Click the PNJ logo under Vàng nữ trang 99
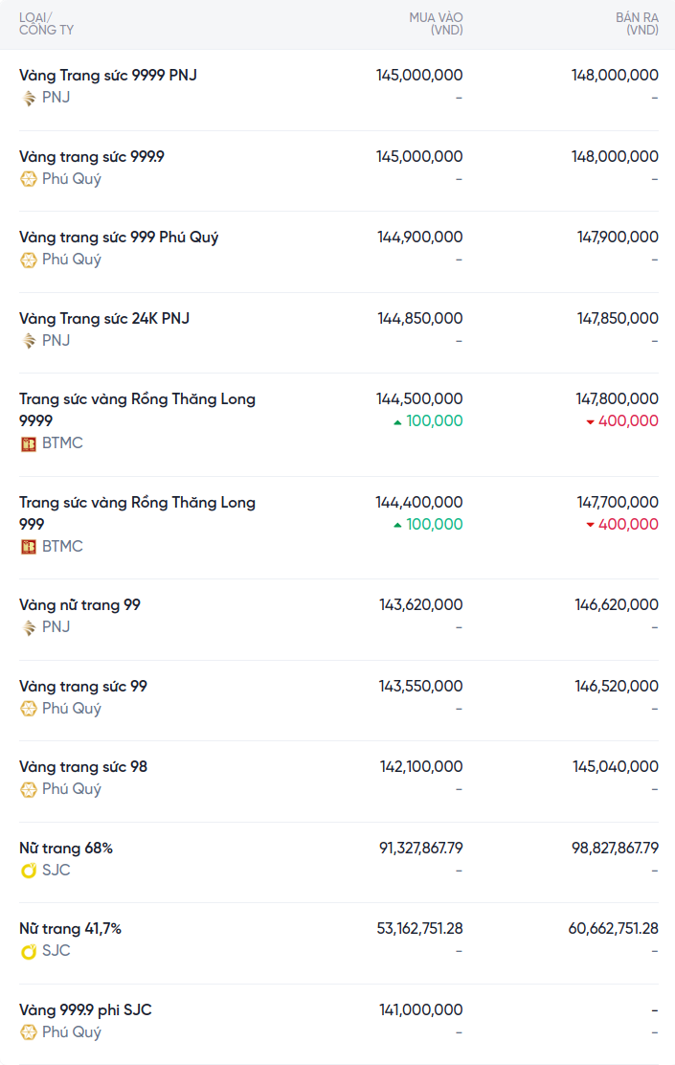The height and width of the screenshot is (1065, 675). tap(29, 627)
